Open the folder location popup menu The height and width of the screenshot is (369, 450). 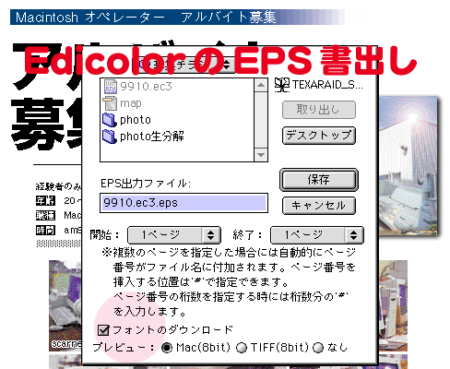click(184, 64)
